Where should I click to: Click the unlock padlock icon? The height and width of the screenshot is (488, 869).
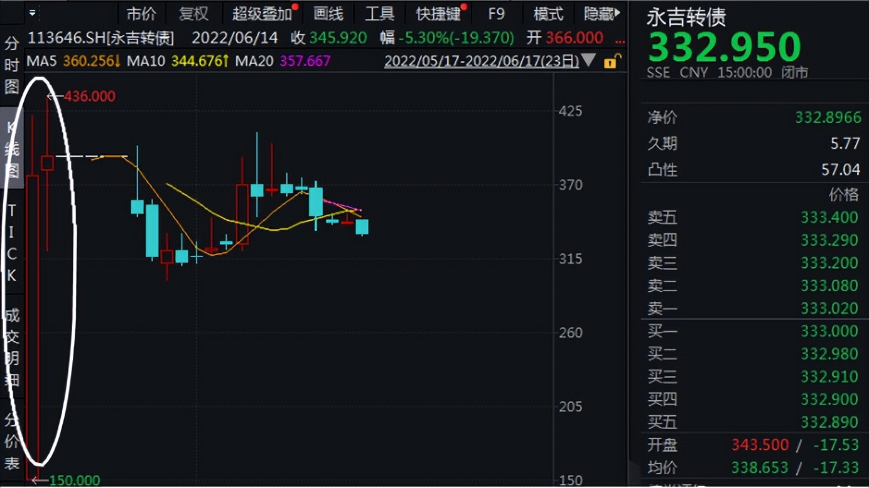pyautogui.click(x=611, y=61)
